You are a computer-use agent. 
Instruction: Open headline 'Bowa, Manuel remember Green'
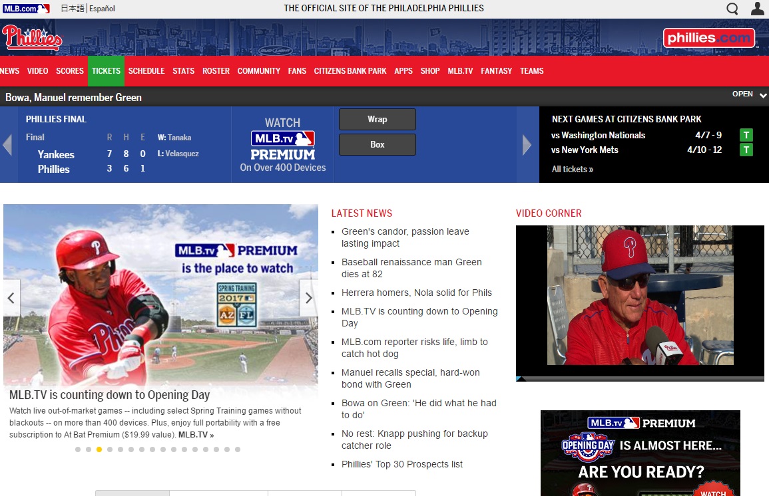[x=73, y=98]
